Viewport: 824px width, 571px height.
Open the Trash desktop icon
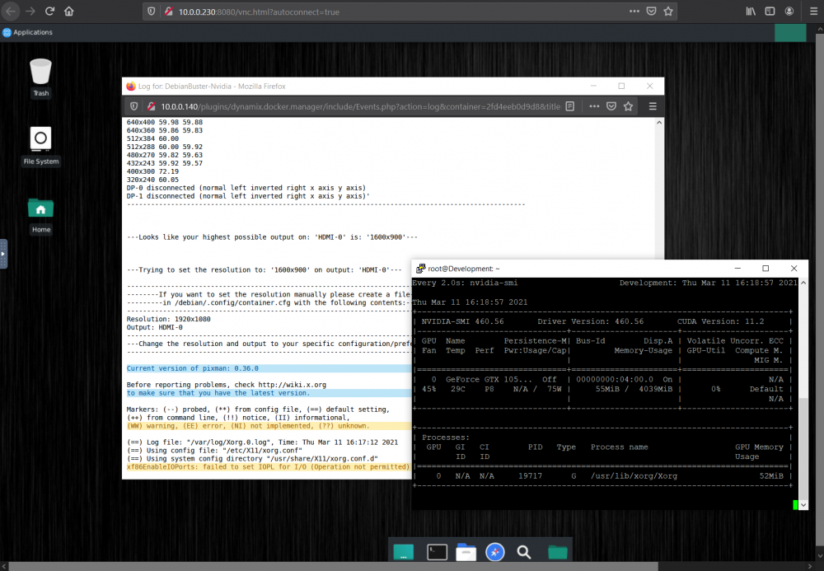pos(40,77)
